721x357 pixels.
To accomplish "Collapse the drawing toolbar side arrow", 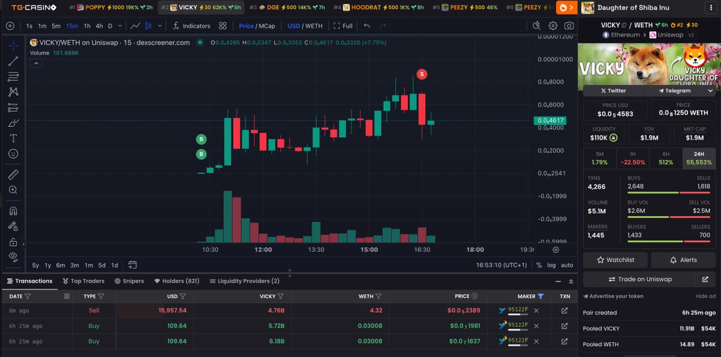I will [x=23, y=244].
